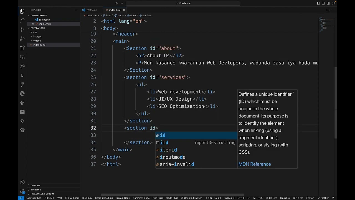Open the Extensions view
The image size is (355, 200).
point(22,48)
